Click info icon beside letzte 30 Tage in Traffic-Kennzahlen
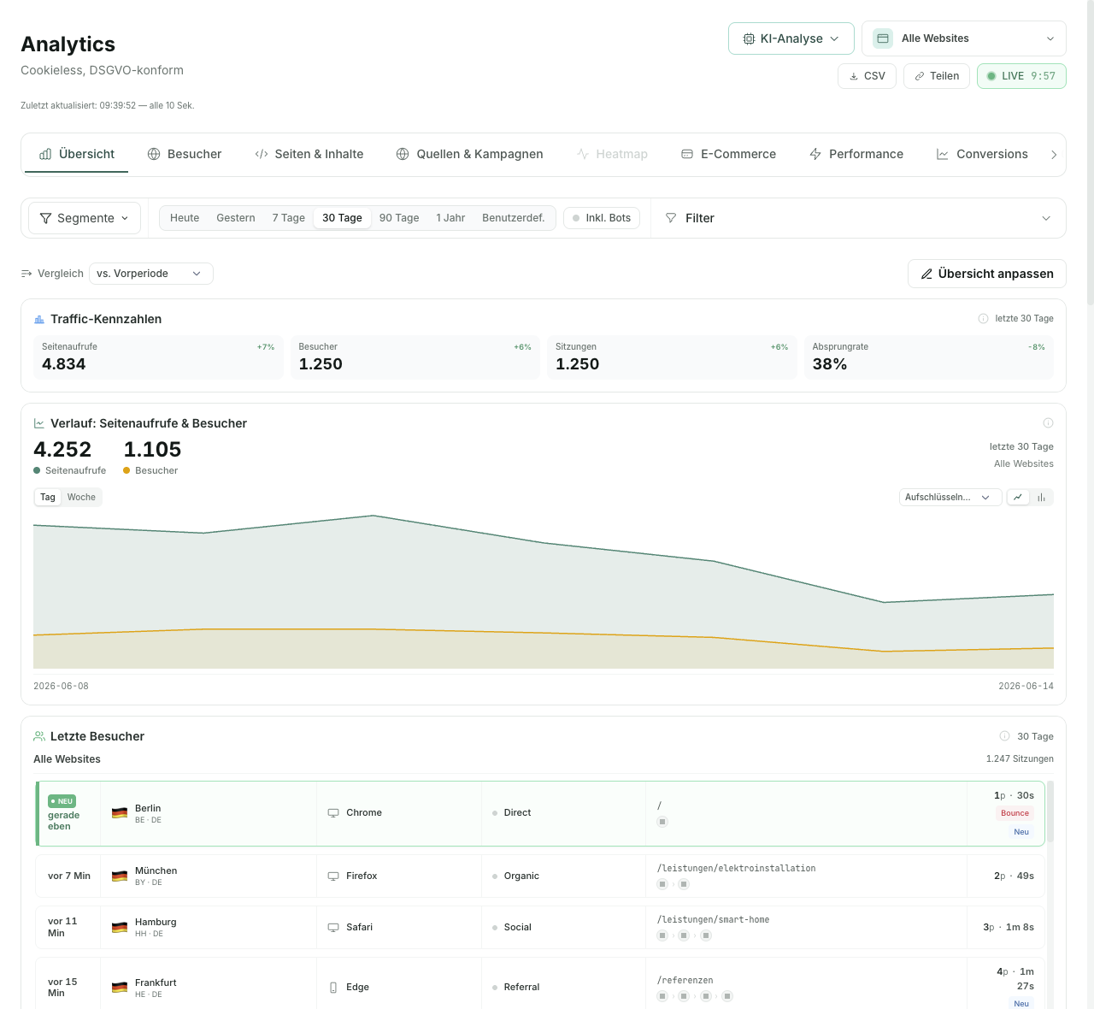 tap(983, 319)
